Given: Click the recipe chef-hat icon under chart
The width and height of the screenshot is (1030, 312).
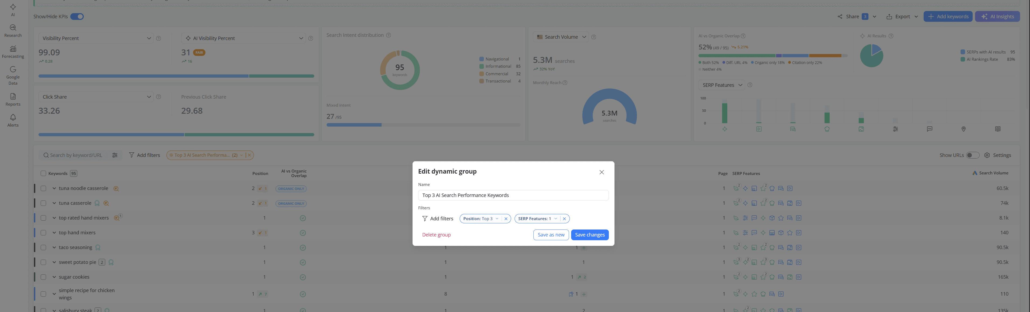Looking at the screenshot, I should coord(827,129).
